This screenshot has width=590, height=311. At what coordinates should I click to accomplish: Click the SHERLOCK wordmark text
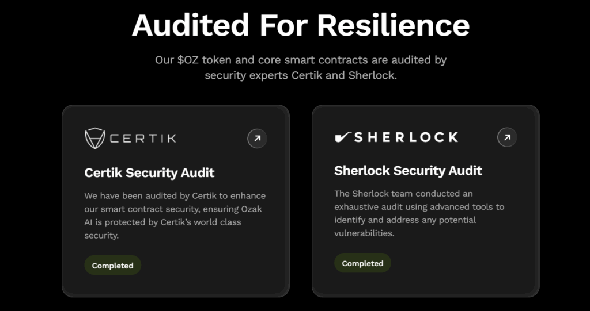tap(406, 137)
